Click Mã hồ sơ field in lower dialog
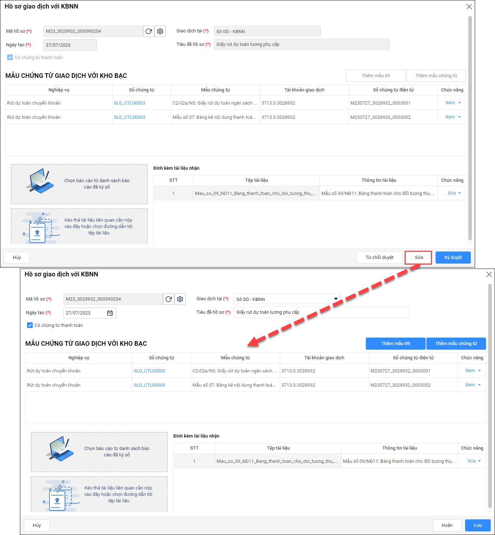The width and height of the screenshot is (495, 535). pyautogui.click(x=113, y=299)
